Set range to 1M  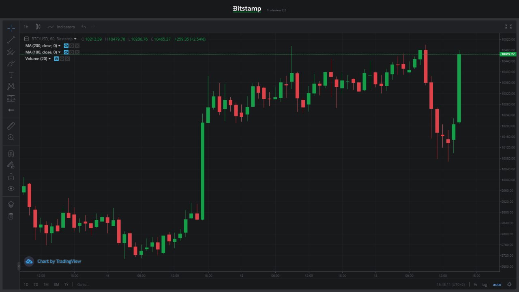coord(46,284)
